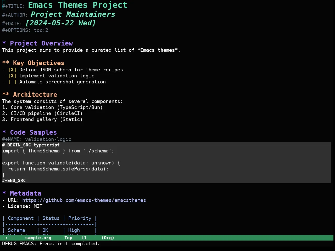Open the github.com emacsthemes URL link
Image resolution: width=335 pixels, height=251 pixels.
click(x=84, y=200)
